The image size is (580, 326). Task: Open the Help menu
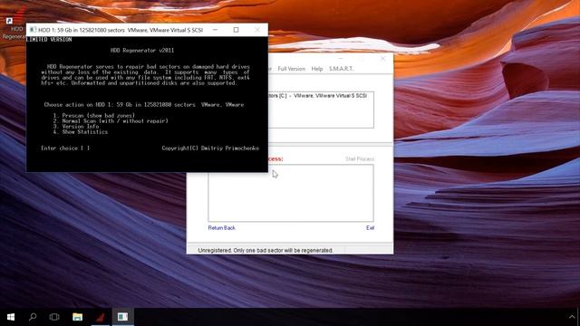click(317, 69)
